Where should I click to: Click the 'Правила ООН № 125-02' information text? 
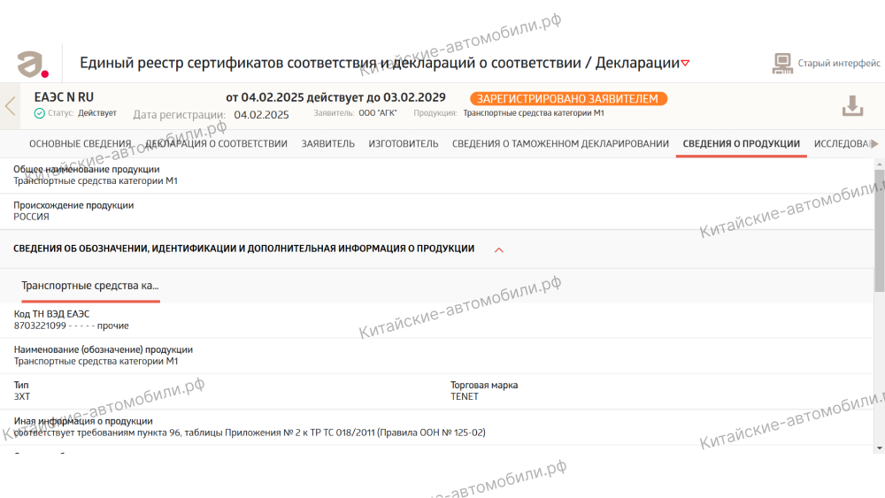431,433
